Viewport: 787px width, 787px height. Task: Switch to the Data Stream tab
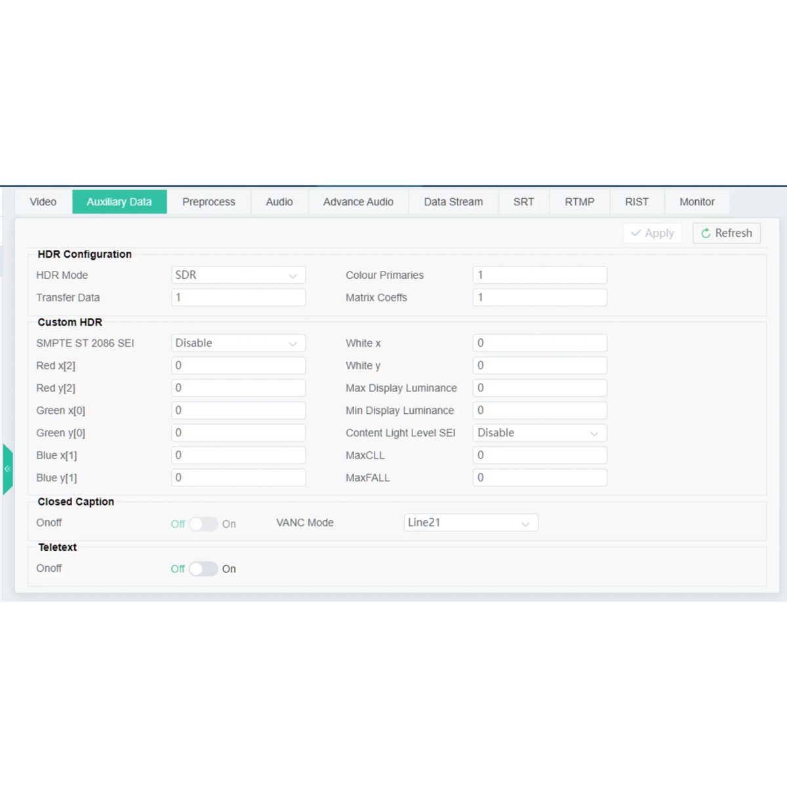click(x=453, y=202)
